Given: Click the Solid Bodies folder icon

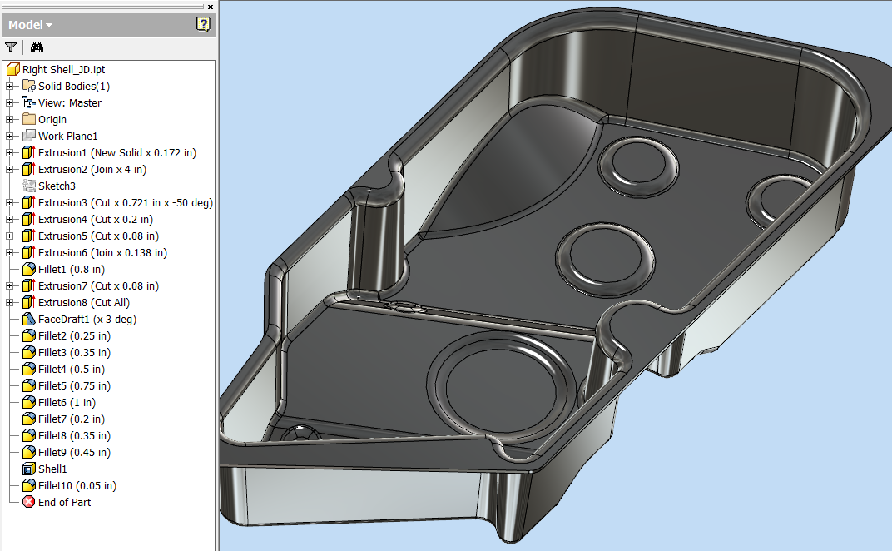Looking at the screenshot, I should pyautogui.click(x=29, y=86).
